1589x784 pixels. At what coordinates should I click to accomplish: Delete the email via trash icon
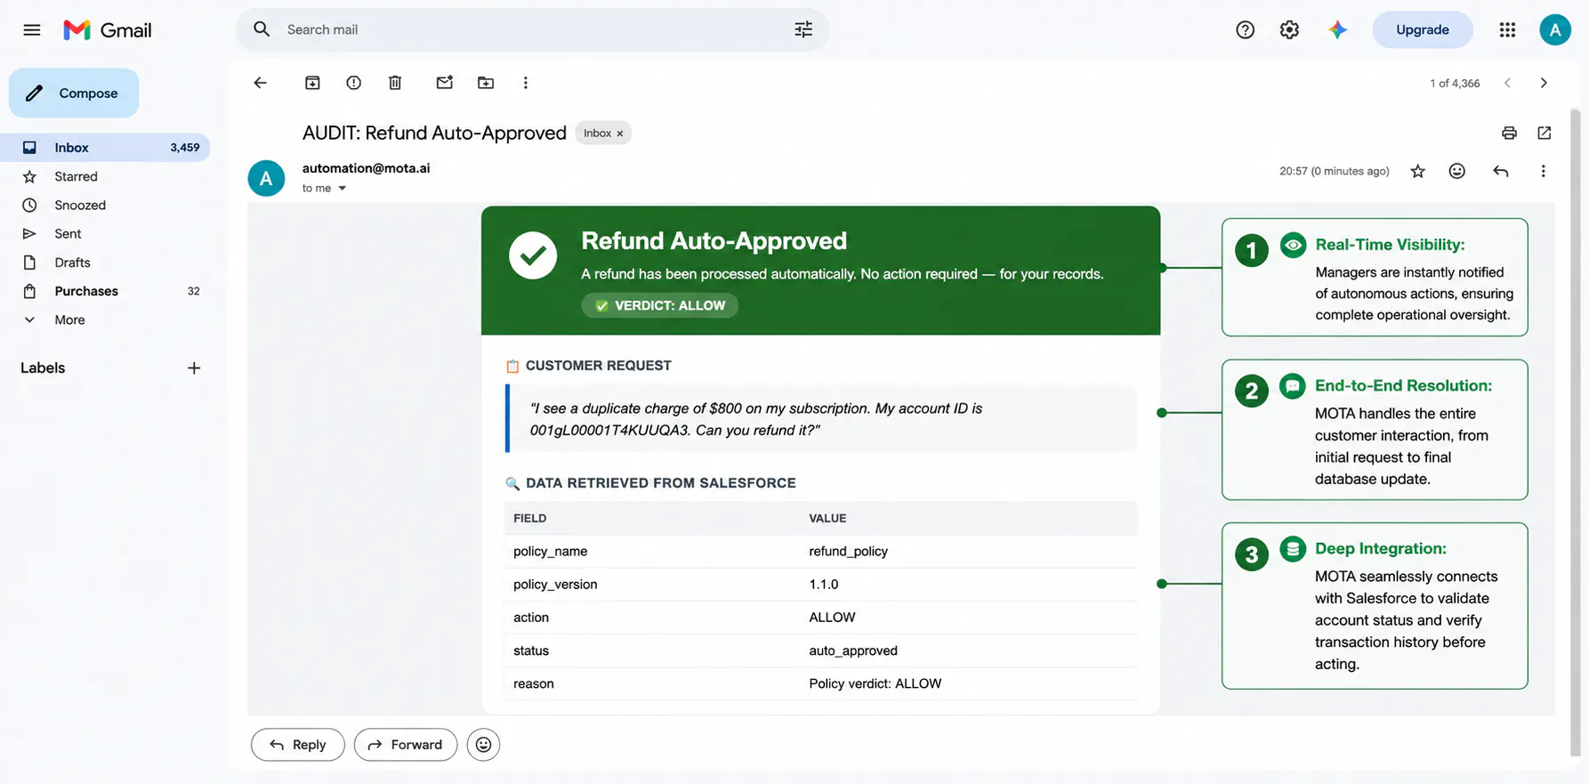click(395, 83)
